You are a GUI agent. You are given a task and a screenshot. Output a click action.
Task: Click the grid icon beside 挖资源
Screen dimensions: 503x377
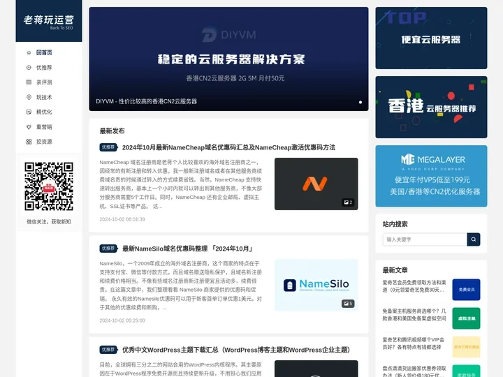29,142
